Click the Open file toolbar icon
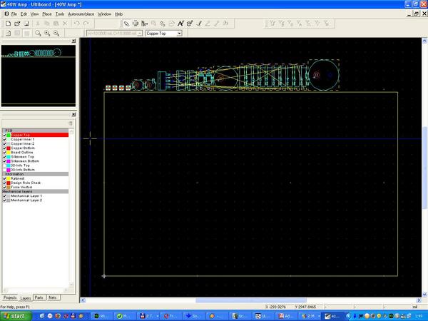The width and height of the screenshot is (428, 321). tap(17, 24)
